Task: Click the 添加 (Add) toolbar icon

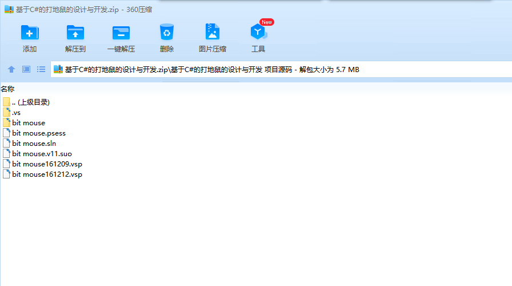Action: point(30,33)
